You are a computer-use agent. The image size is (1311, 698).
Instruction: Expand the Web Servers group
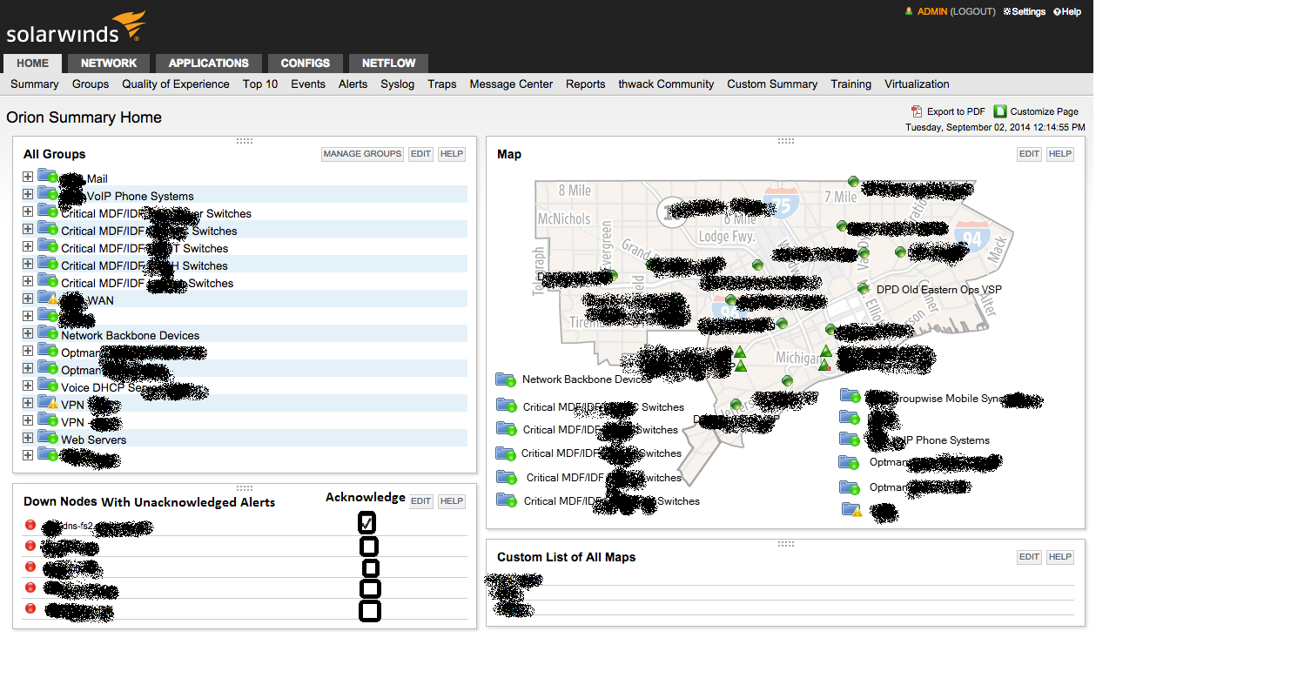[x=28, y=439]
